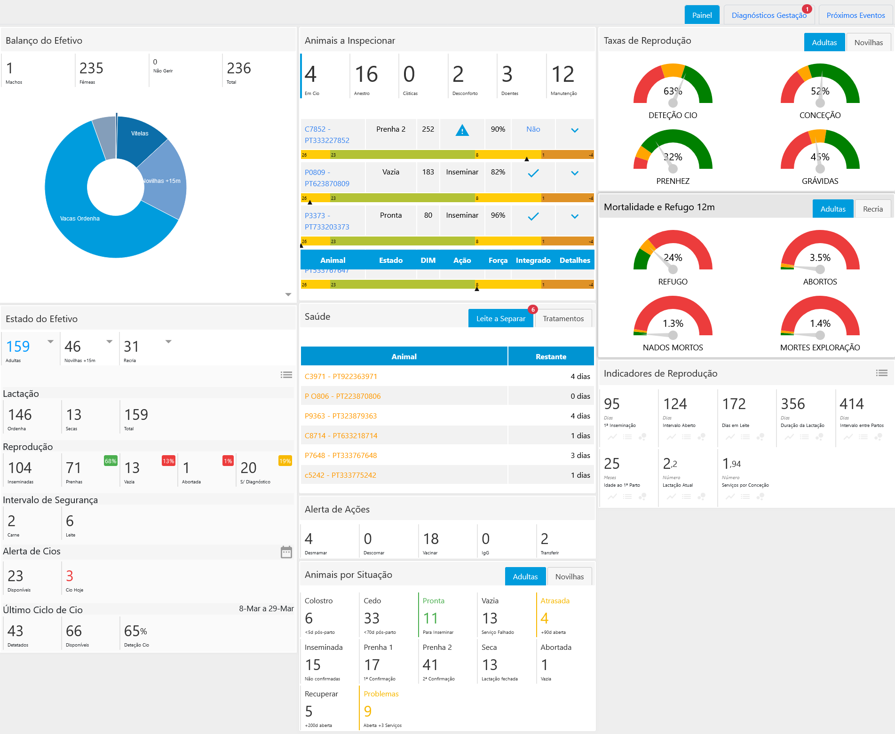Open the dropdown arrow beside 31 Recria
Screen dimensions: 895x734
pyautogui.click(x=168, y=341)
